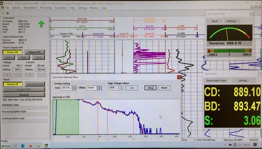Enable Record UP mode
262x149 pixels.
[x=13, y=84]
